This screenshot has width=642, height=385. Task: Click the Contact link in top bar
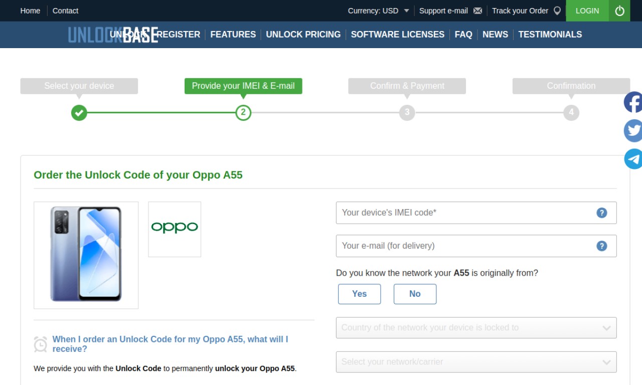pos(66,11)
